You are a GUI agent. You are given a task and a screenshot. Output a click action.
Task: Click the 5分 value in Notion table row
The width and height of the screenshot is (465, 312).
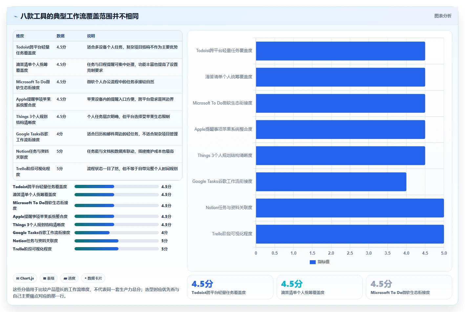[x=60, y=151]
